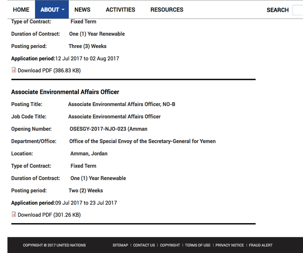Open the PRIVACY NOTICE footer link
Viewport: 303px width, 253px height.
230,245
